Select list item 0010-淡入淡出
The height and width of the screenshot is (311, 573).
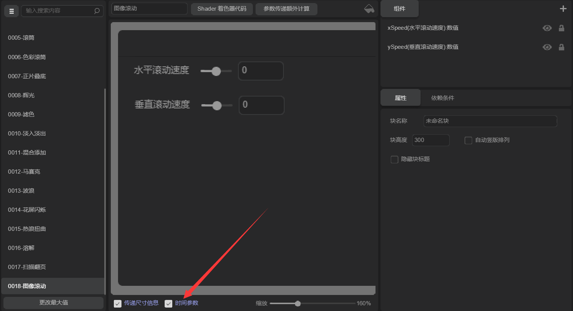(53, 133)
